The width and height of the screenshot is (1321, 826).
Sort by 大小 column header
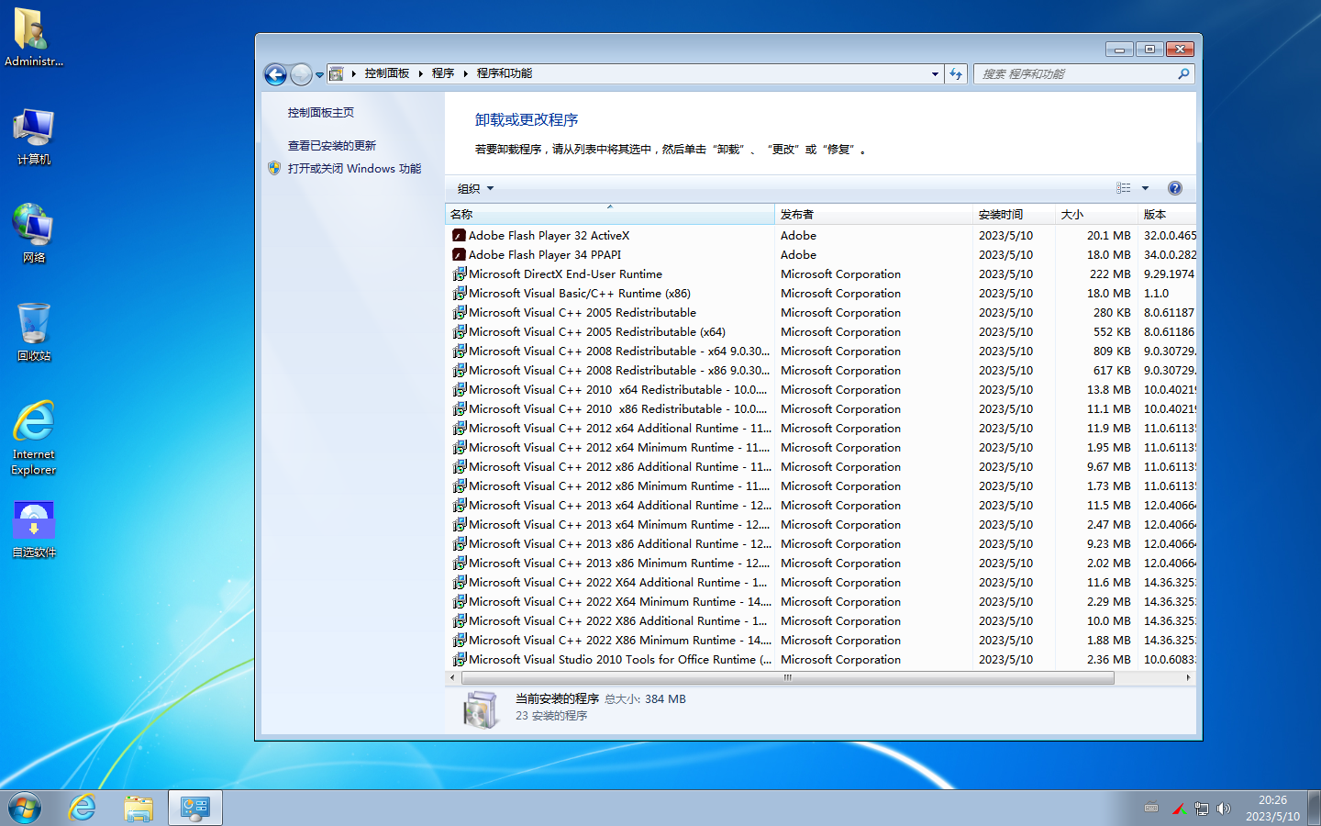click(x=1096, y=214)
